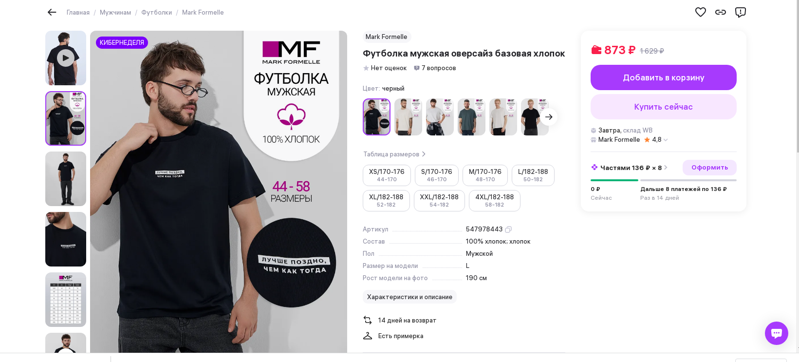Open the report complaint icon
Viewport: 799px width, 362px height.
click(x=740, y=12)
